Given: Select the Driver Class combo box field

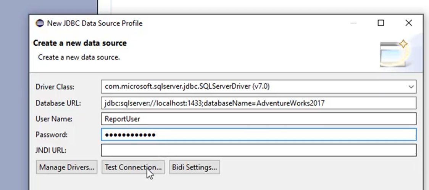Looking at the screenshot, I should tap(258, 87).
